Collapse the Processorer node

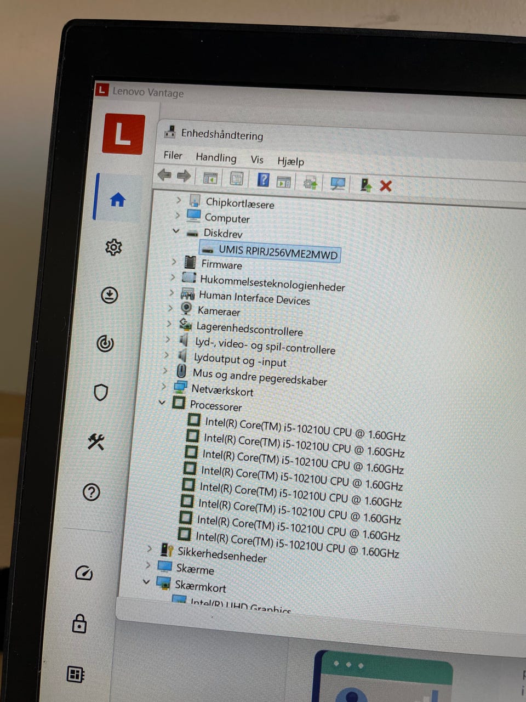pos(162,402)
